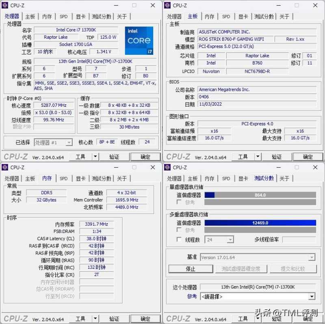Toggle the 参考 checkbox under multi-thread score
Screen dimensions: 325x324
(179, 230)
